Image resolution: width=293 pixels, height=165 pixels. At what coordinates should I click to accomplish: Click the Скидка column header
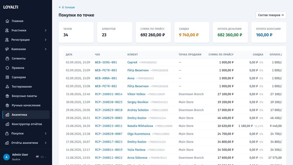coord(258,54)
